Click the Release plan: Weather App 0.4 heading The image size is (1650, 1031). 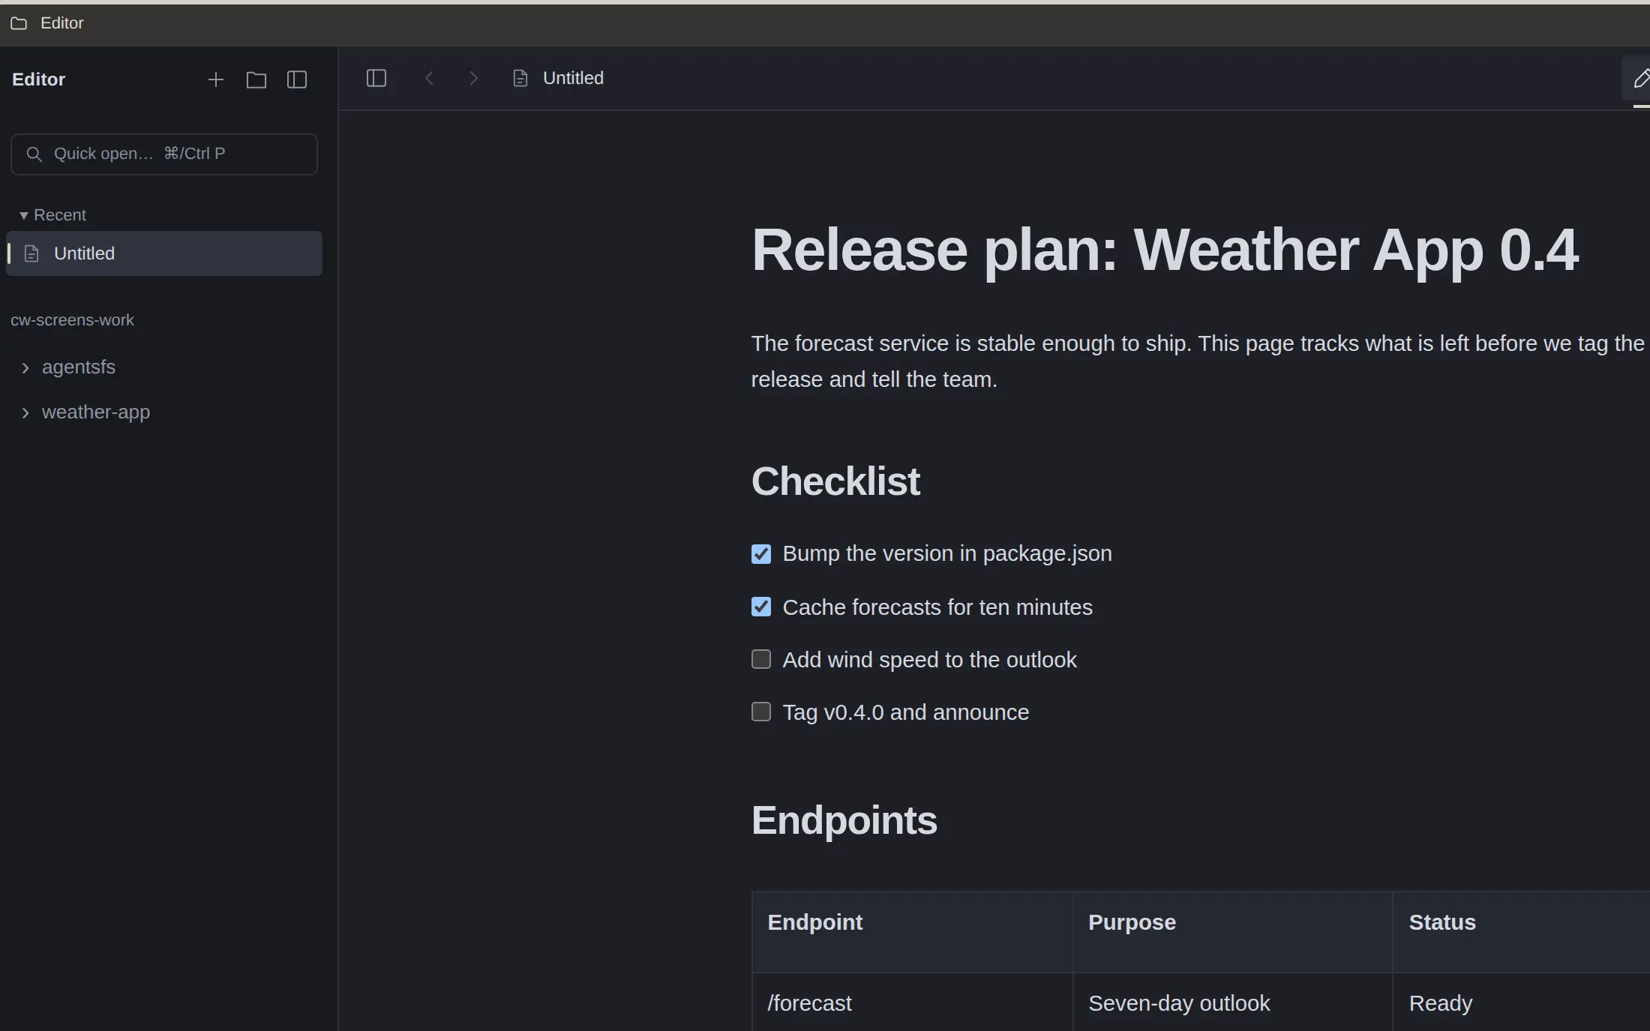[1165, 250]
